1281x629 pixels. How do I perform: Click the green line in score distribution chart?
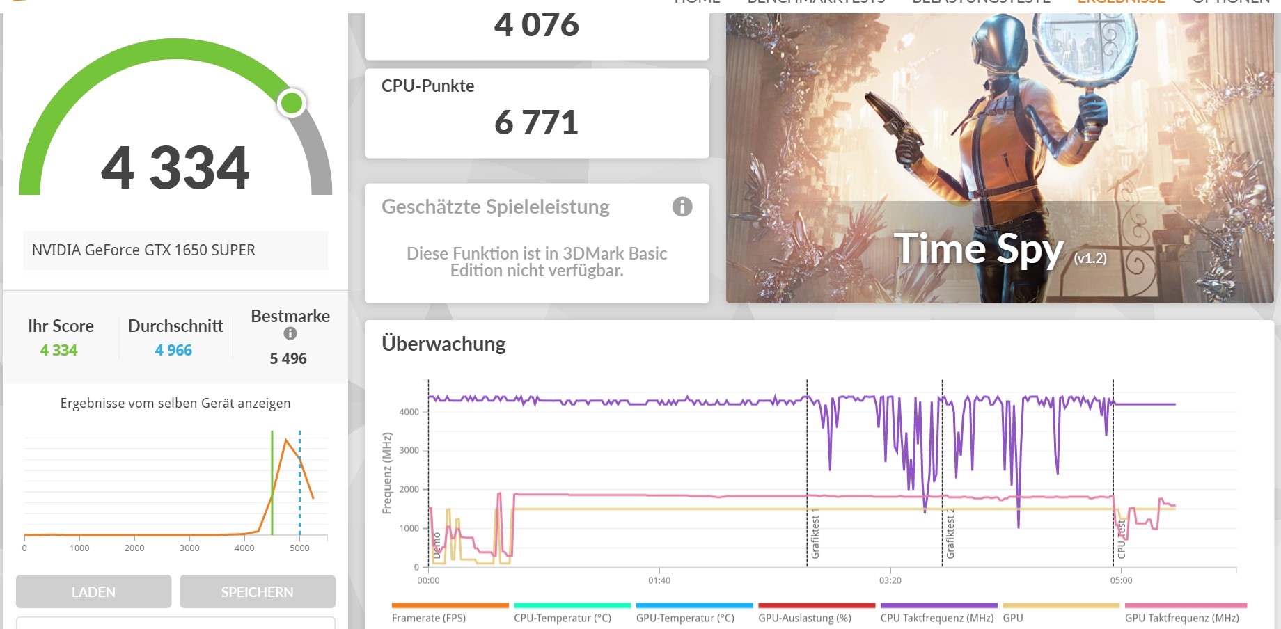pyautogui.click(x=272, y=483)
